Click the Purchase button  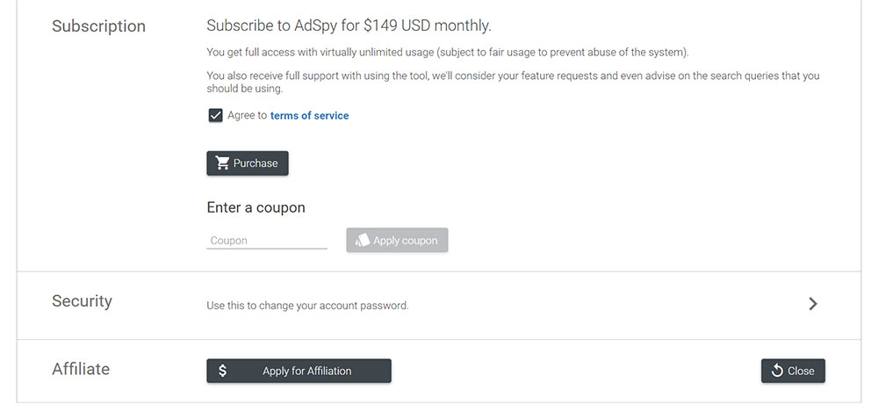(248, 163)
